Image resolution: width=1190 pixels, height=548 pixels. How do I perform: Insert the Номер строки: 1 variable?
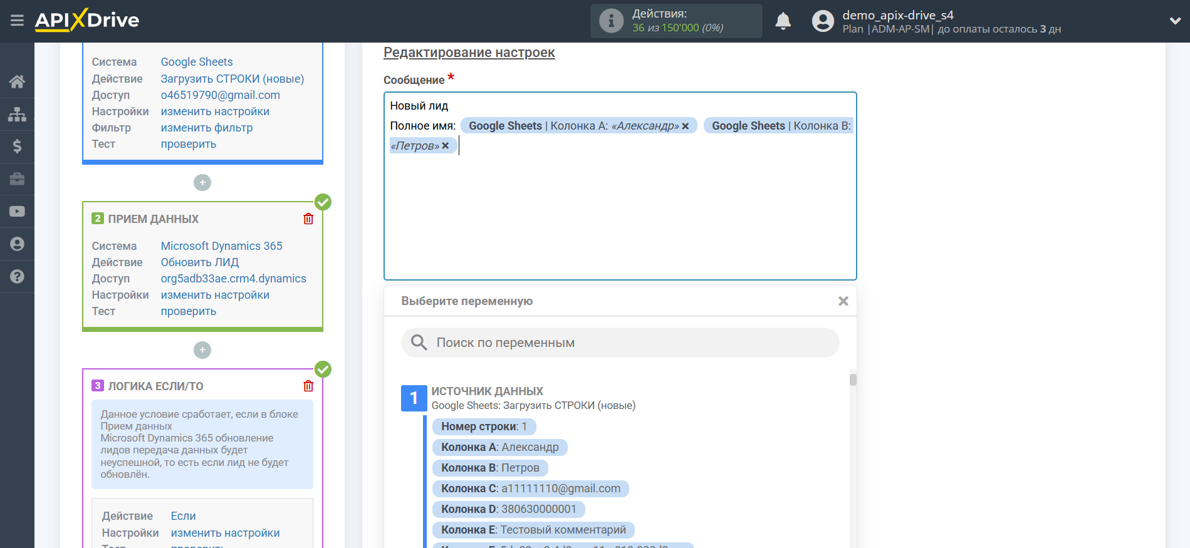click(x=484, y=427)
